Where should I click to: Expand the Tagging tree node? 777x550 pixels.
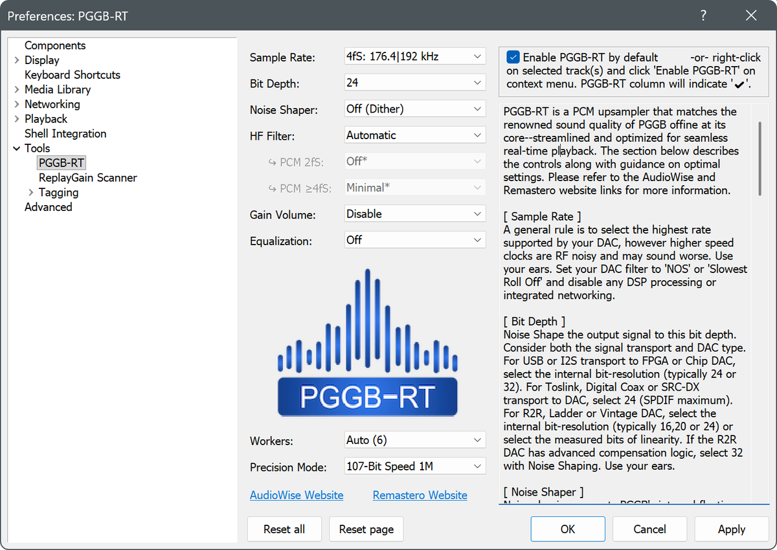coord(30,192)
